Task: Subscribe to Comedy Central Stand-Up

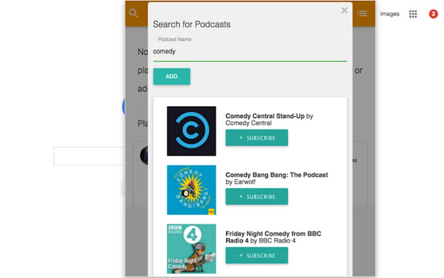Action: pos(257,138)
